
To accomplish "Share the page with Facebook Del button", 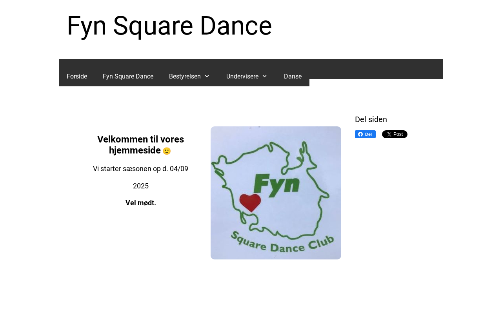I will point(365,134).
